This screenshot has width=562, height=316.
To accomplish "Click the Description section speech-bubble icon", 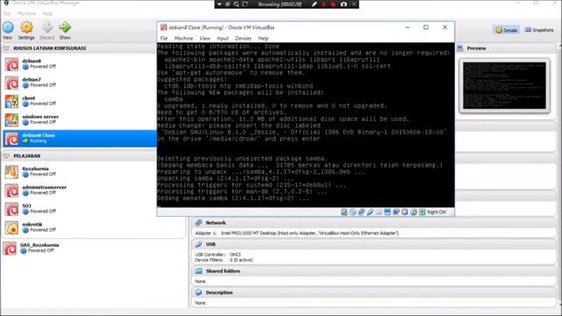I will [x=198, y=292].
